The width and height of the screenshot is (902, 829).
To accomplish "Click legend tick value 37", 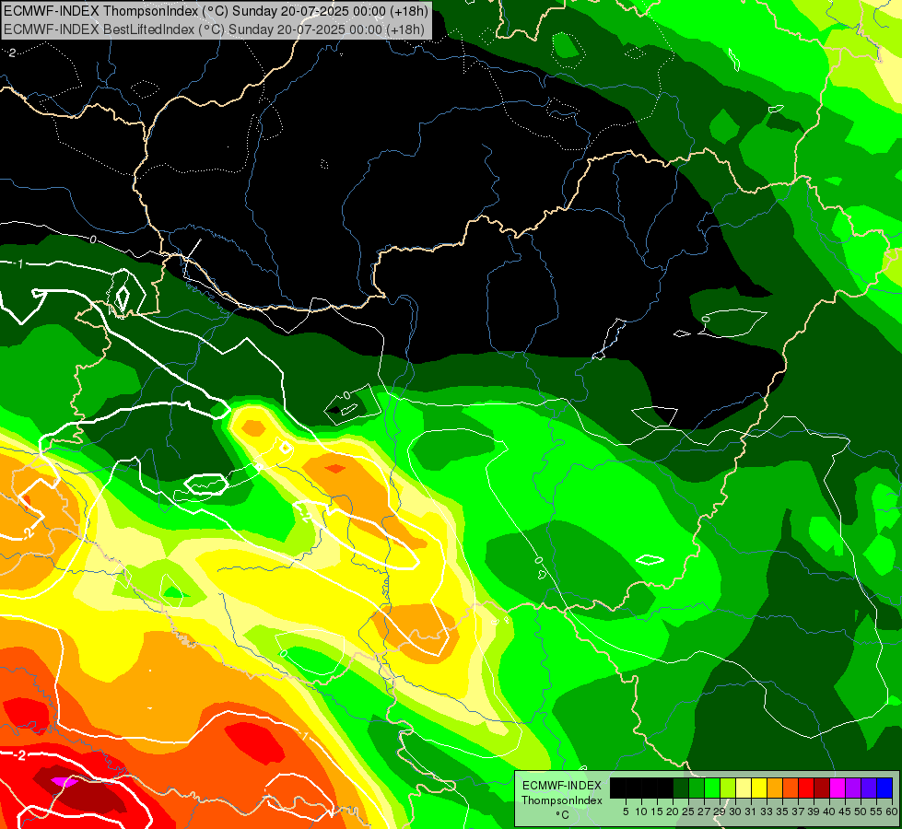I will tap(799, 811).
